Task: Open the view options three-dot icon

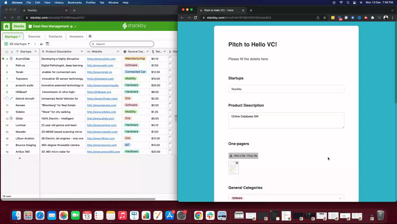Action: (35, 44)
